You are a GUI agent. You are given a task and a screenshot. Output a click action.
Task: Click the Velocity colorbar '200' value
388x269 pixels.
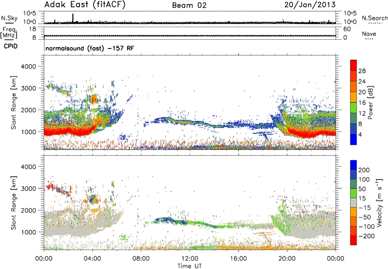tap(364, 170)
